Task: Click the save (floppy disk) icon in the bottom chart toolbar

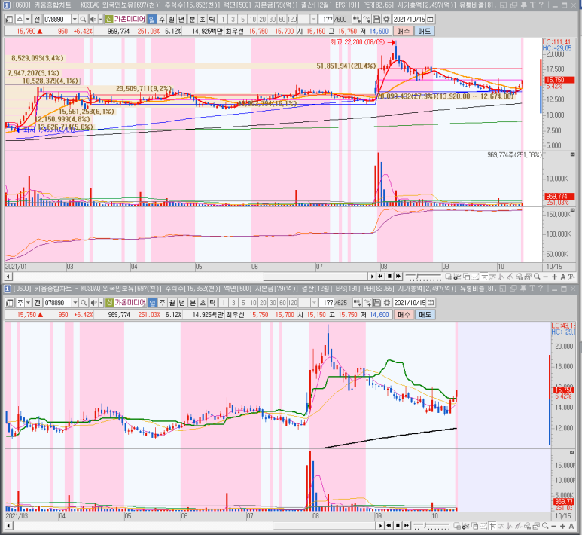Action: [377, 303]
